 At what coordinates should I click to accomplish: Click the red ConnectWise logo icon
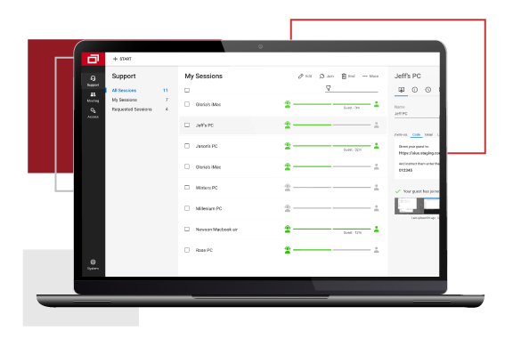click(93, 59)
